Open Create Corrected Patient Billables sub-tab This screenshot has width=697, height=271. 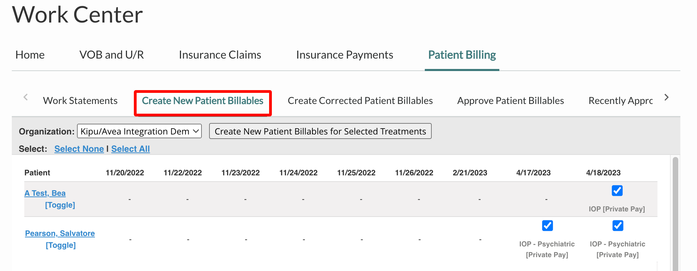coord(360,100)
